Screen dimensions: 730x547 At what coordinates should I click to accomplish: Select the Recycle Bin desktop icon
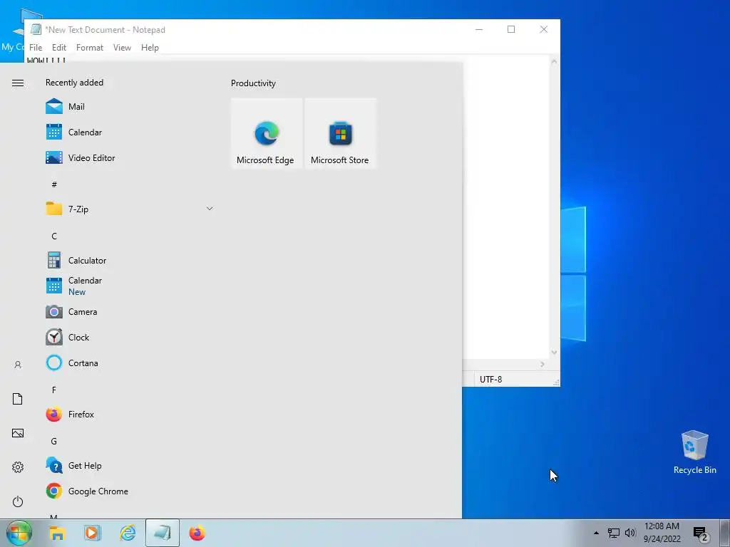point(694,452)
